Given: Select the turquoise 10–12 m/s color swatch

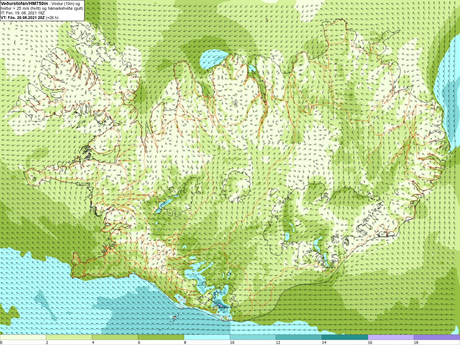Looking at the screenshot, I should 253,337.
